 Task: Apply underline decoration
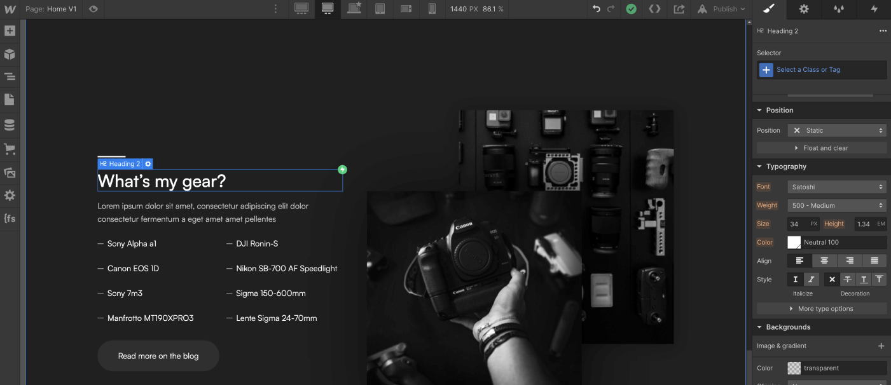coord(863,279)
